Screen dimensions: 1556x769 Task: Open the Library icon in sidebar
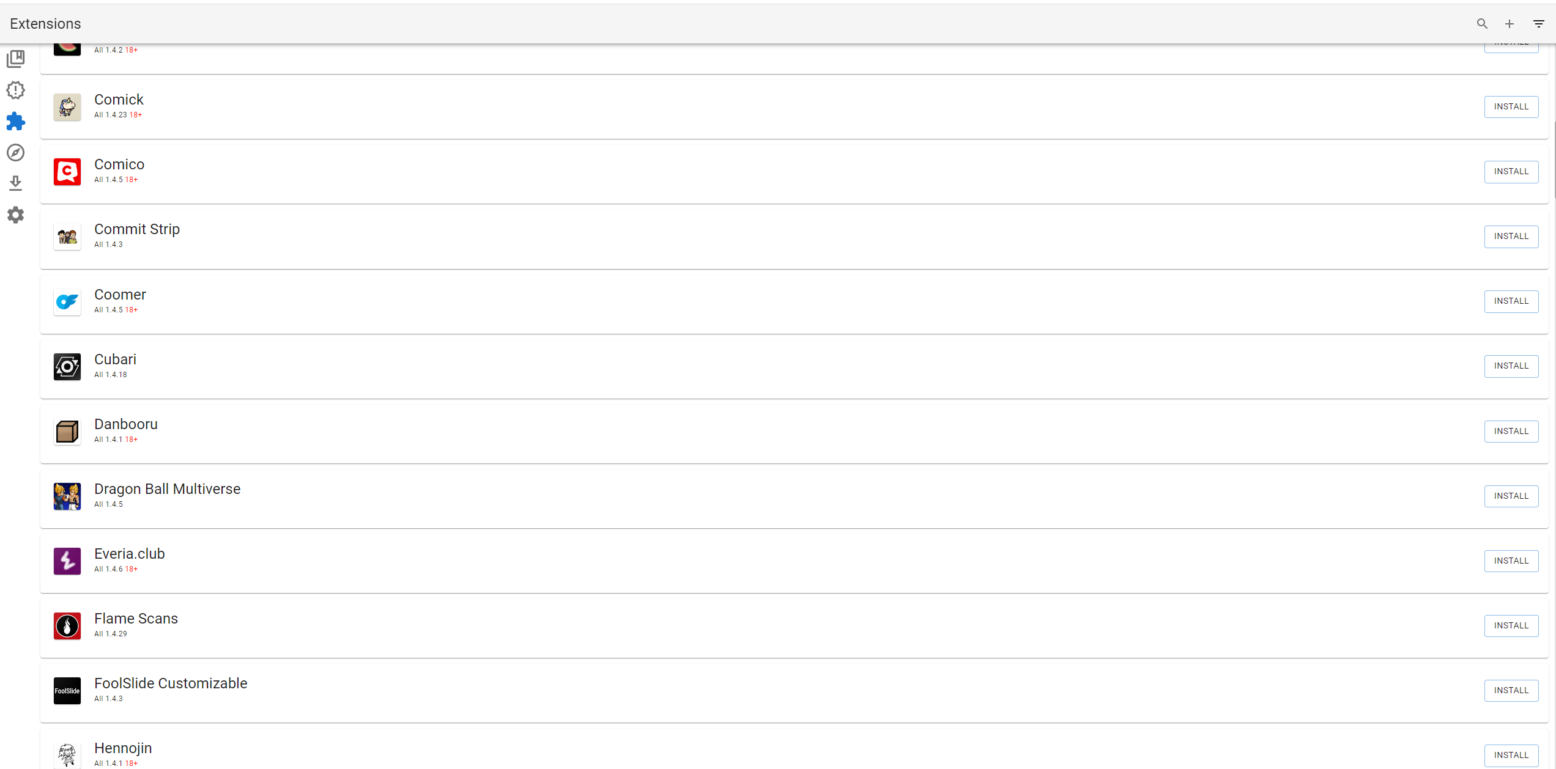coord(16,59)
